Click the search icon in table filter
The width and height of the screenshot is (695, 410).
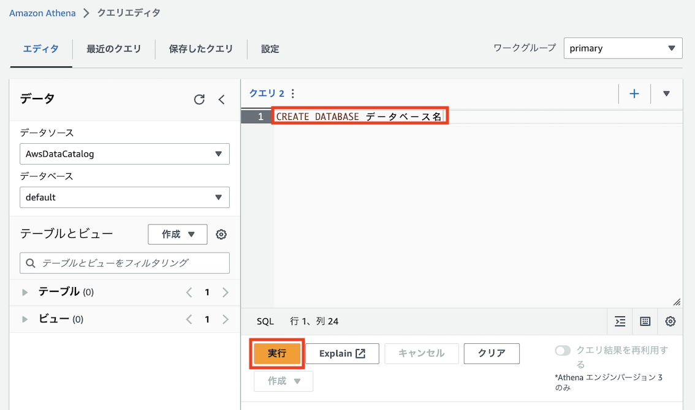pyautogui.click(x=29, y=264)
